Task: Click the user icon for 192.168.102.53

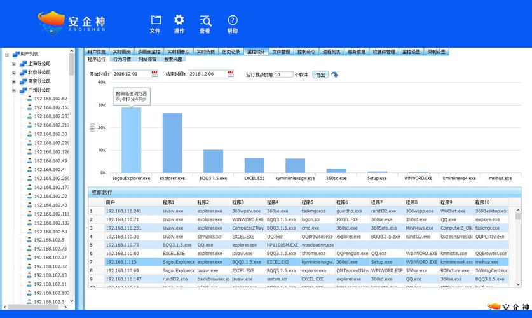Action: (29, 231)
